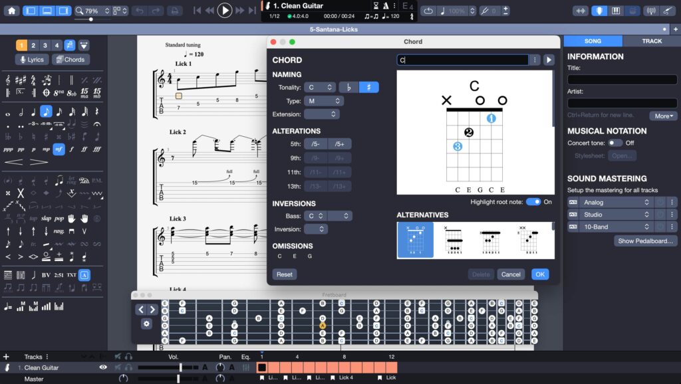Click the Undo arrow icon

(x=138, y=11)
